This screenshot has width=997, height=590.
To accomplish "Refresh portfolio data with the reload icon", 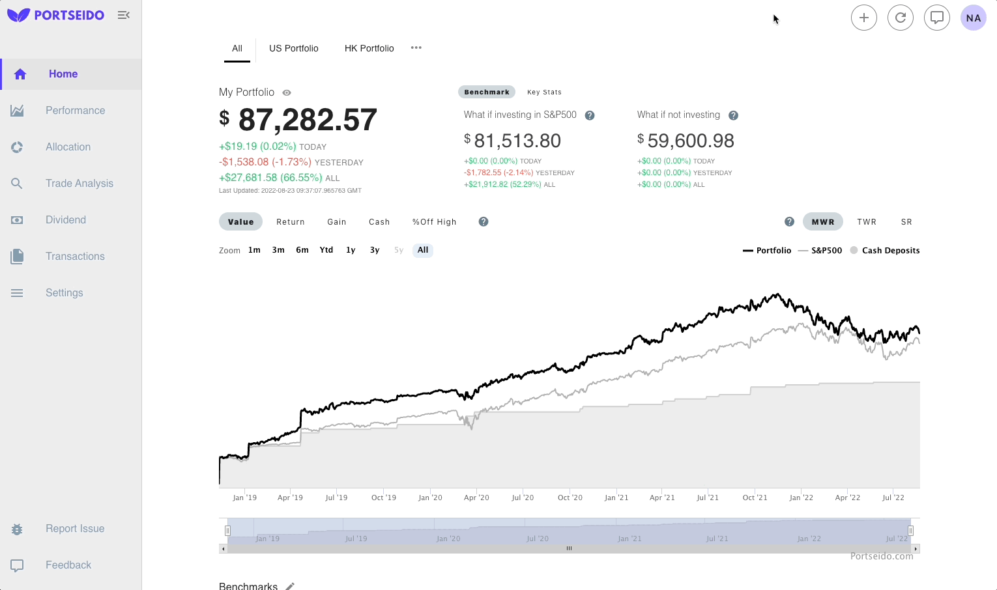I will (901, 18).
